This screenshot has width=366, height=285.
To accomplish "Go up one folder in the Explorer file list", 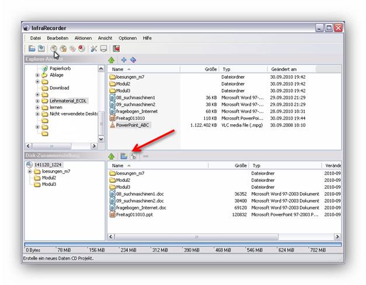I will (111, 60).
